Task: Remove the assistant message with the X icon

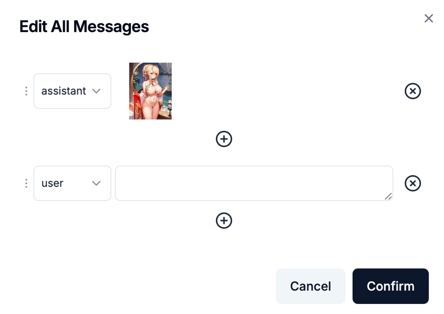Action: coord(412,91)
